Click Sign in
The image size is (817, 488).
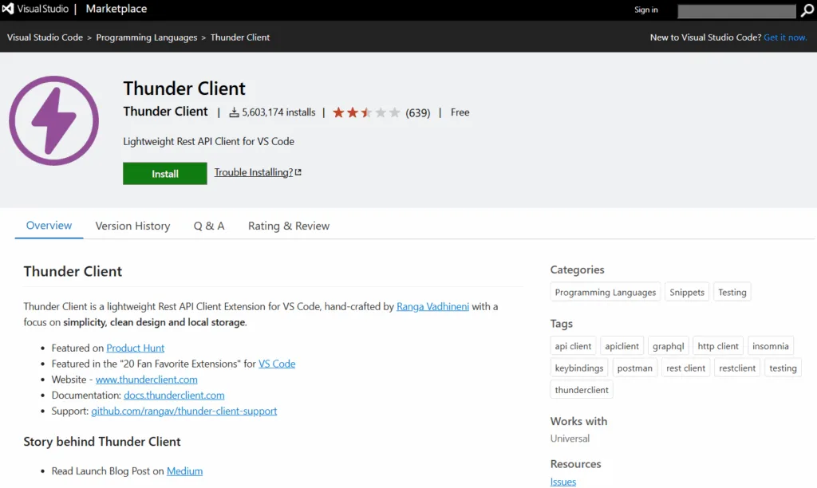[x=645, y=10]
